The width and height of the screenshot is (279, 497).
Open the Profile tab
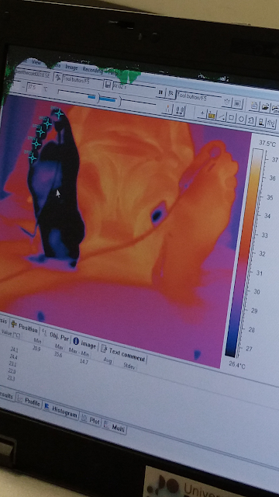29,401
